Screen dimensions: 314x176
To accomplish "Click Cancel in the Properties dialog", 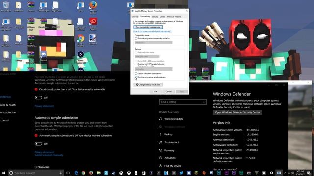I will click(x=169, y=91).
